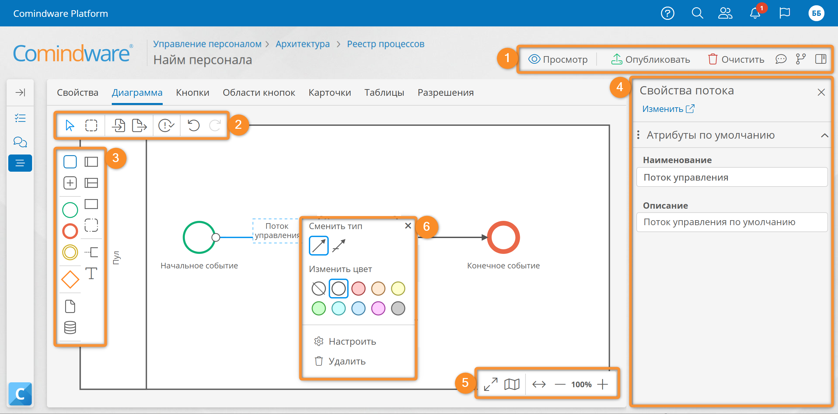Click the import diagram file icon
Viewport: 838px width, 414px height.
(118, 126)
